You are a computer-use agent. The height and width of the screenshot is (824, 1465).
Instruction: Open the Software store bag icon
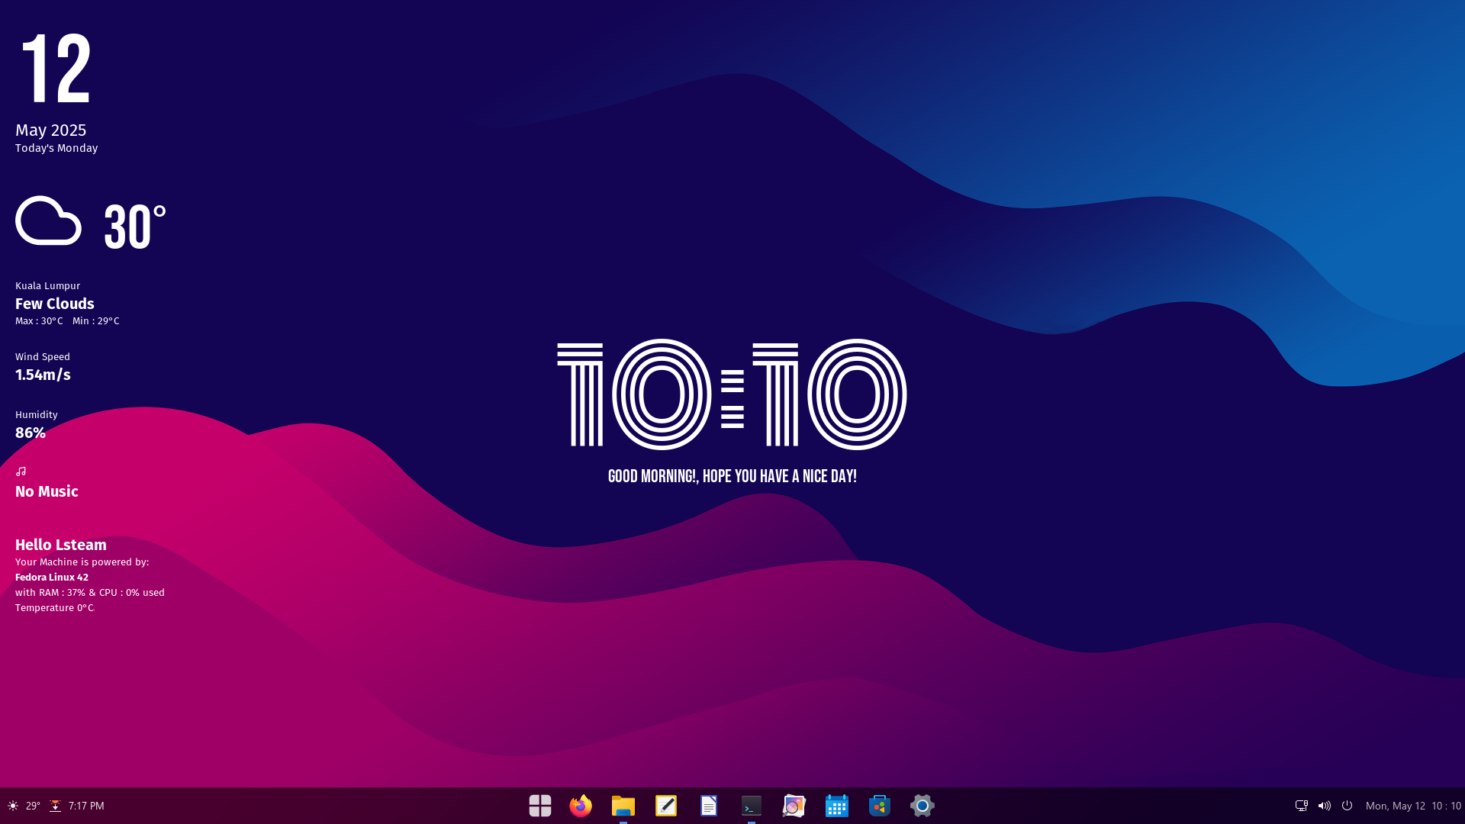[x=880, y=806]
